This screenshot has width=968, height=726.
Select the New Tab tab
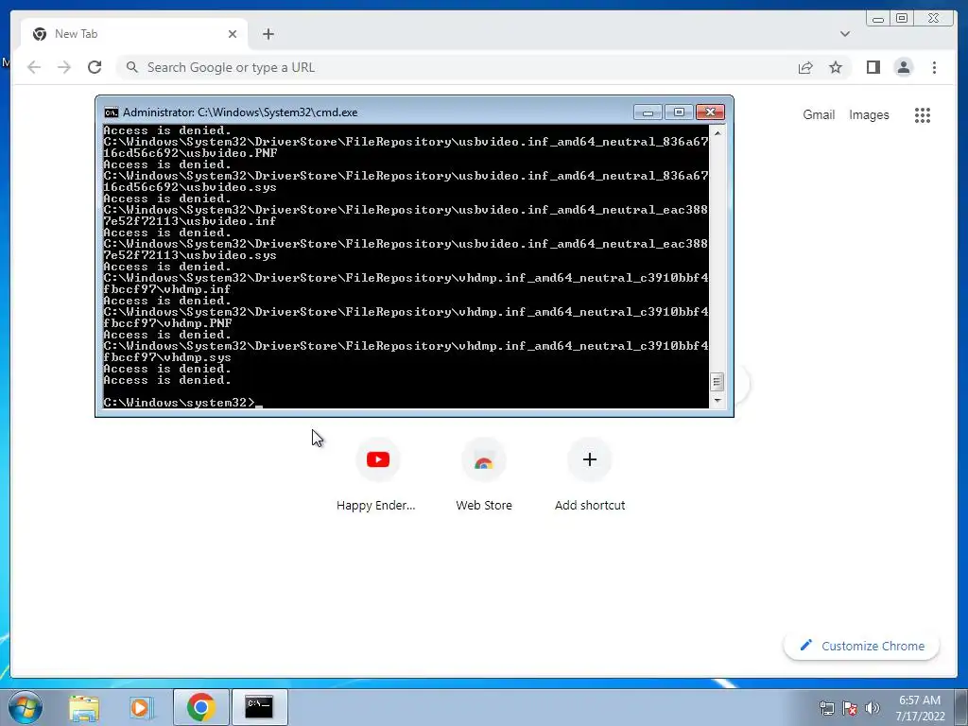(134, 34)
